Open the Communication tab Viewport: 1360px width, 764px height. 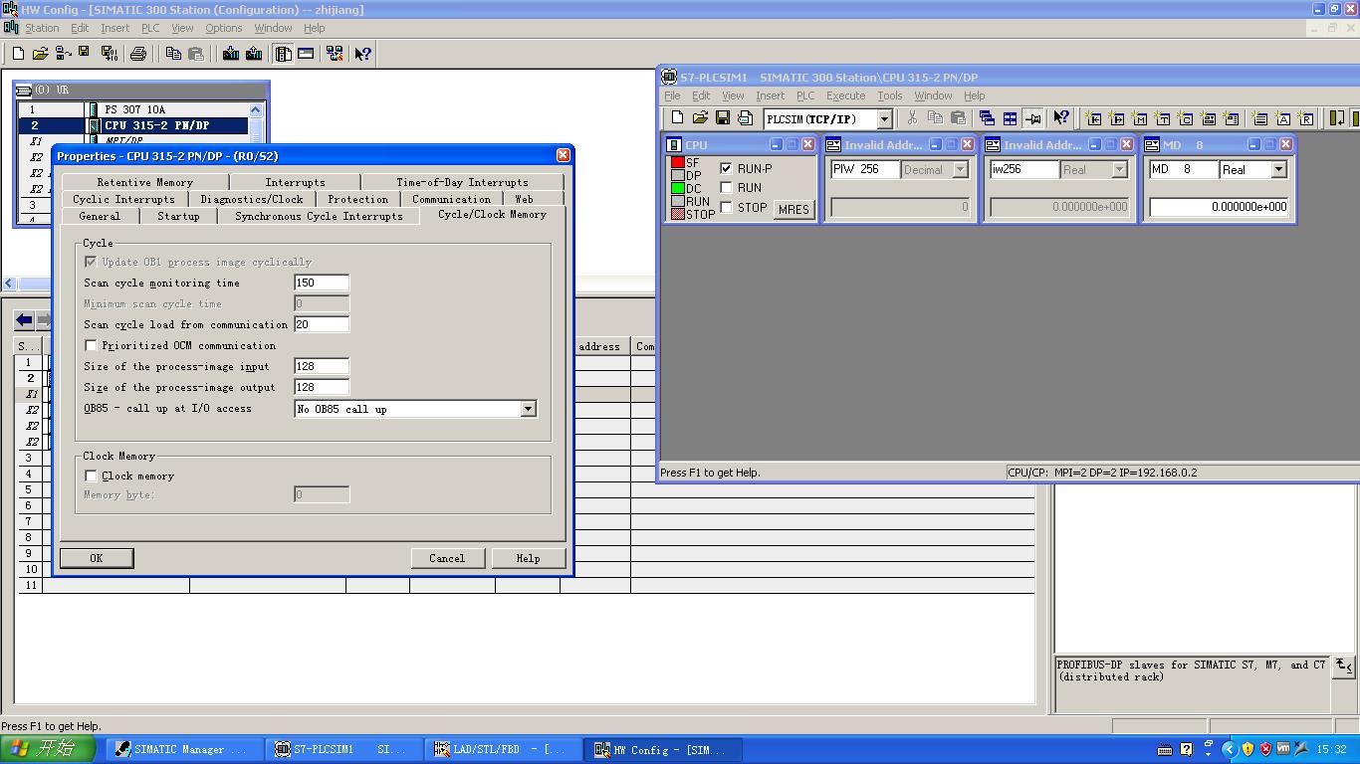click(452, 199)
